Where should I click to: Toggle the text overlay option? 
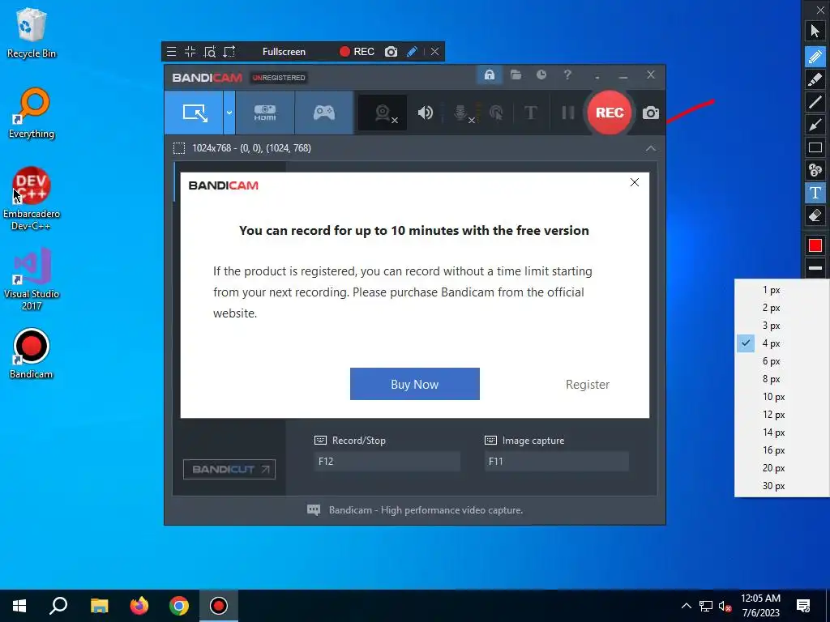pyautogui.click(x=530, y=113)
